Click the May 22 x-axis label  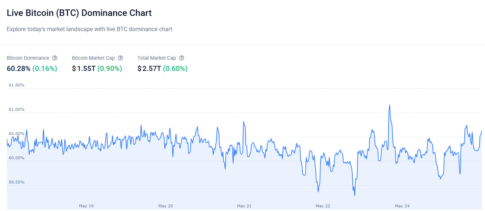click(x=323, y=206)
